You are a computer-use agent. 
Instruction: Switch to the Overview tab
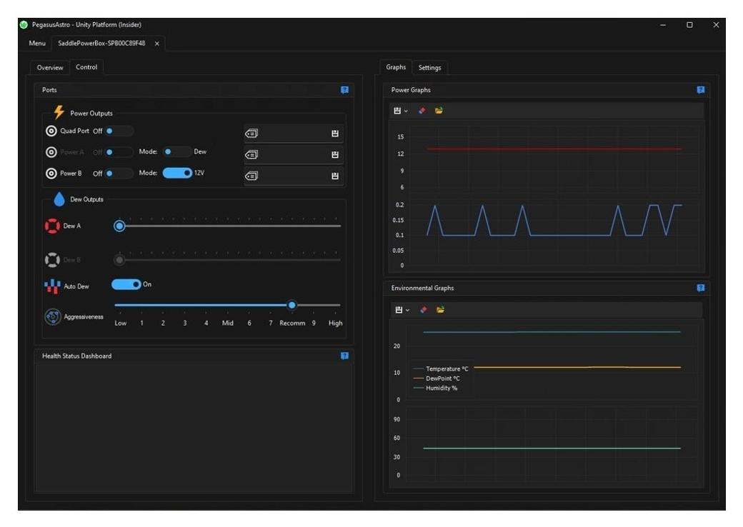pyautogui.click(x=50, y=67)
